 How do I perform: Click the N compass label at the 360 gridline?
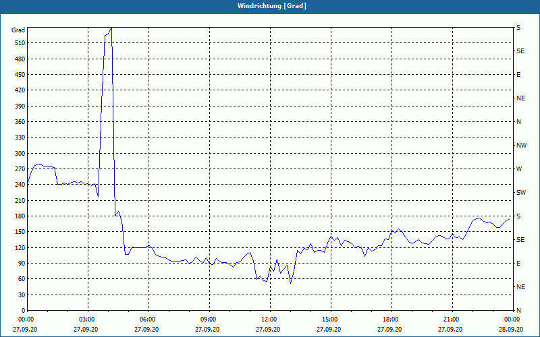(x=518, y=122)
